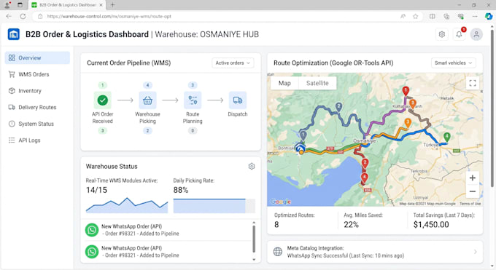Select Overview in the sidebar

[x=37, y=57]
